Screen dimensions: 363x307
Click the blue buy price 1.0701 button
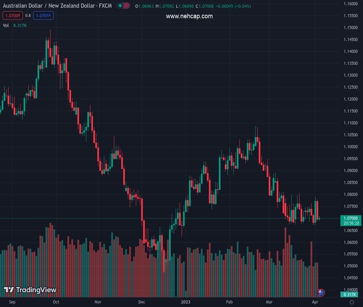[x=44, y=15]
